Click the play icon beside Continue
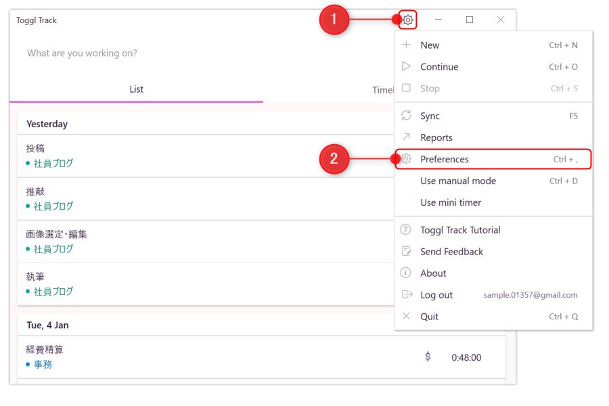Screen dimensions: 609x406 coord(406,66)
